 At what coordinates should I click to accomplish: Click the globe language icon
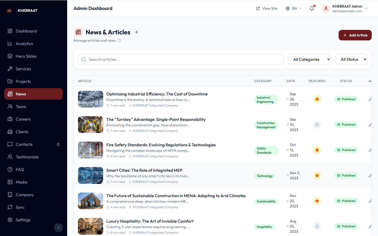288,8
